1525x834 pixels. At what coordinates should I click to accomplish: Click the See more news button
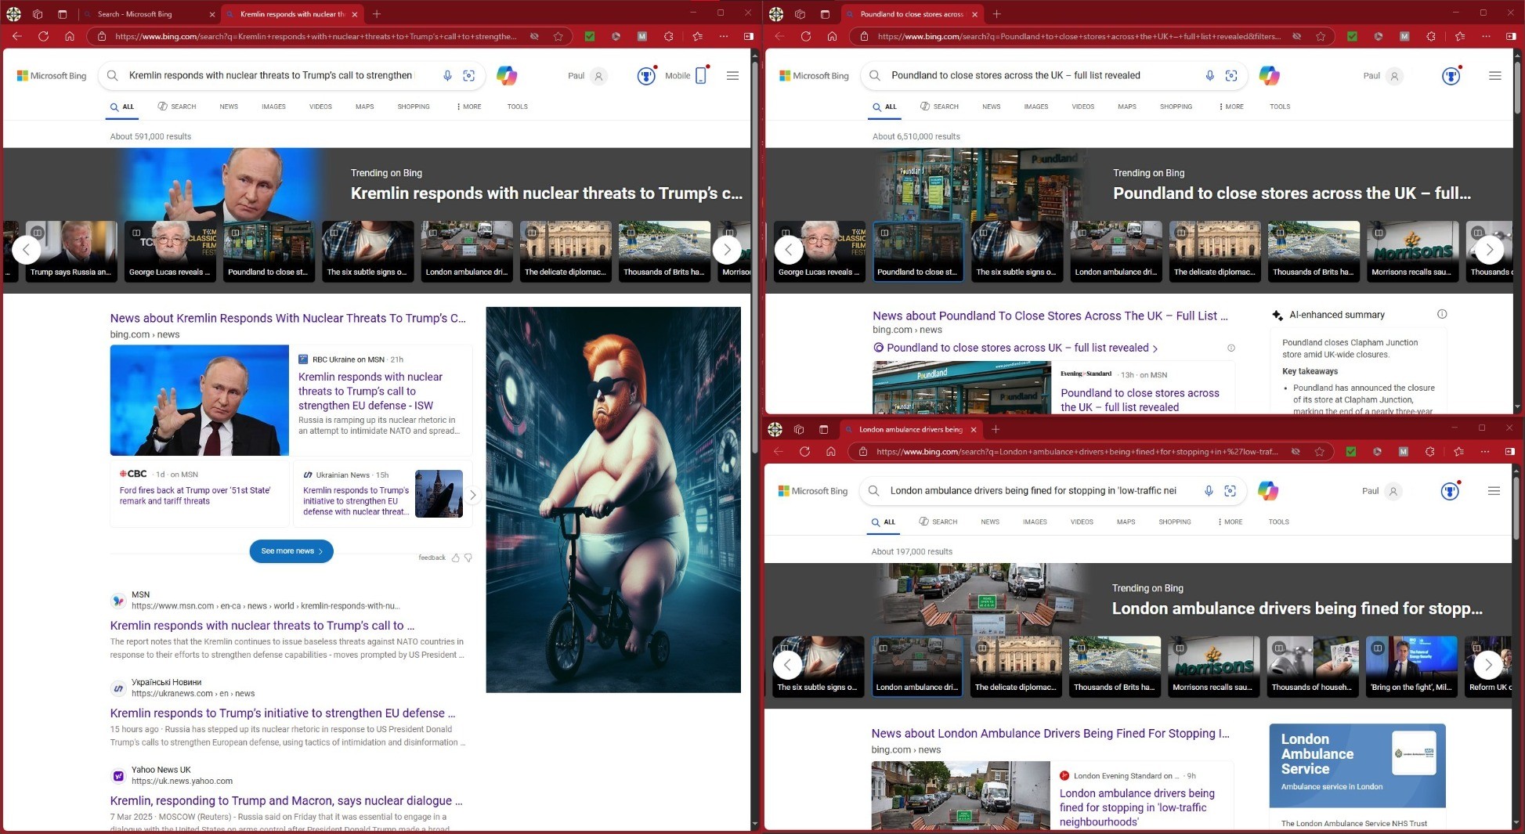coord(291,551)
